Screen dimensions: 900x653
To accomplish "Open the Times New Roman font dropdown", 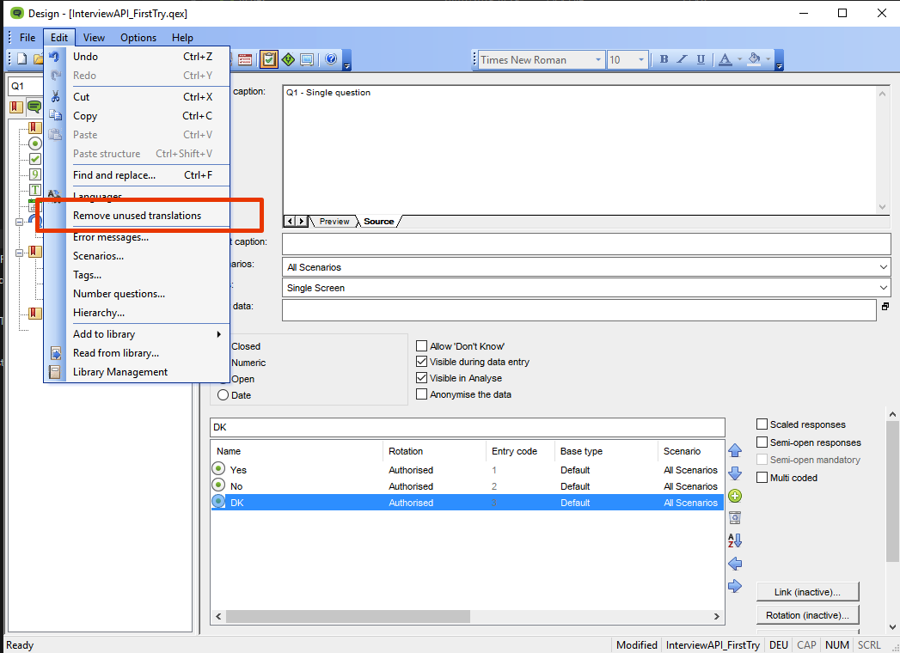I will 598,59.
